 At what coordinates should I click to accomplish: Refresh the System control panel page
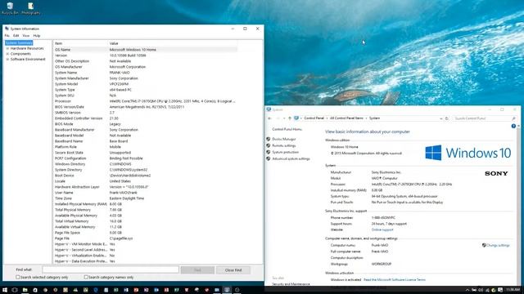[x=447, y=118]
